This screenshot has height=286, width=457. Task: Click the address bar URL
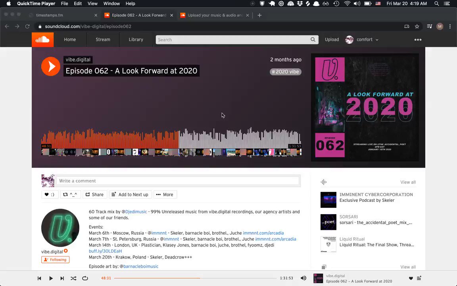(x=88, y=26)
